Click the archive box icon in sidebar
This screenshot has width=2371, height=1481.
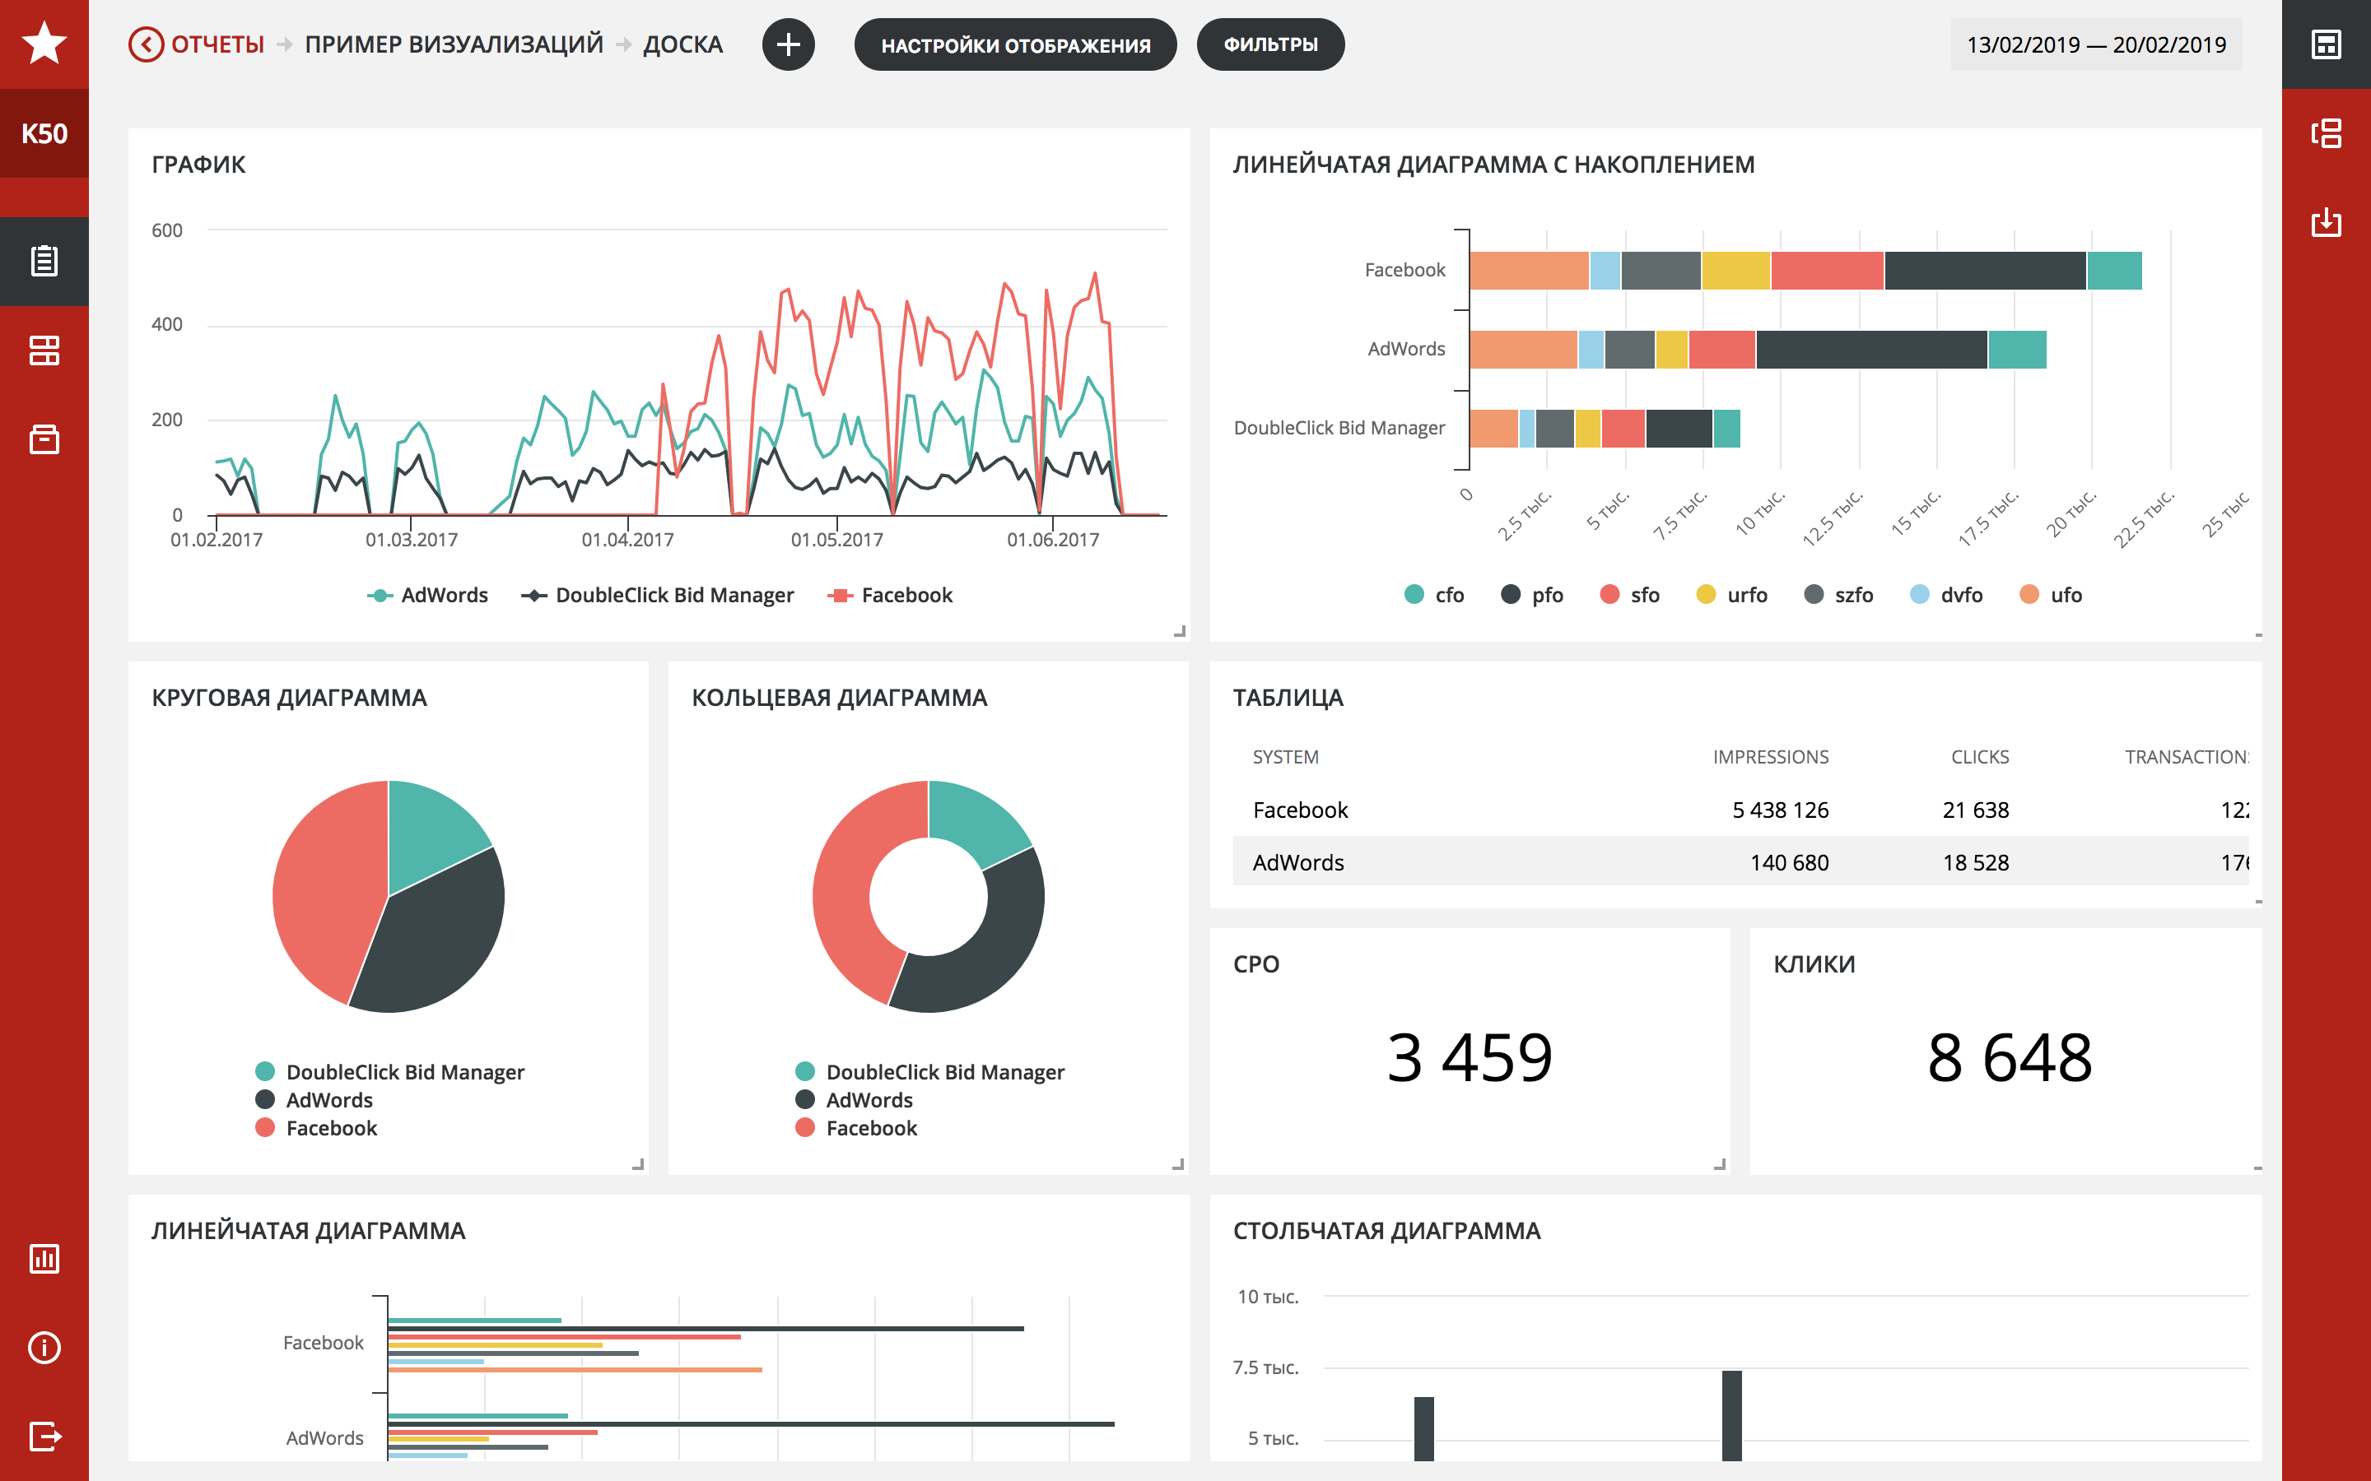(44, 439)
